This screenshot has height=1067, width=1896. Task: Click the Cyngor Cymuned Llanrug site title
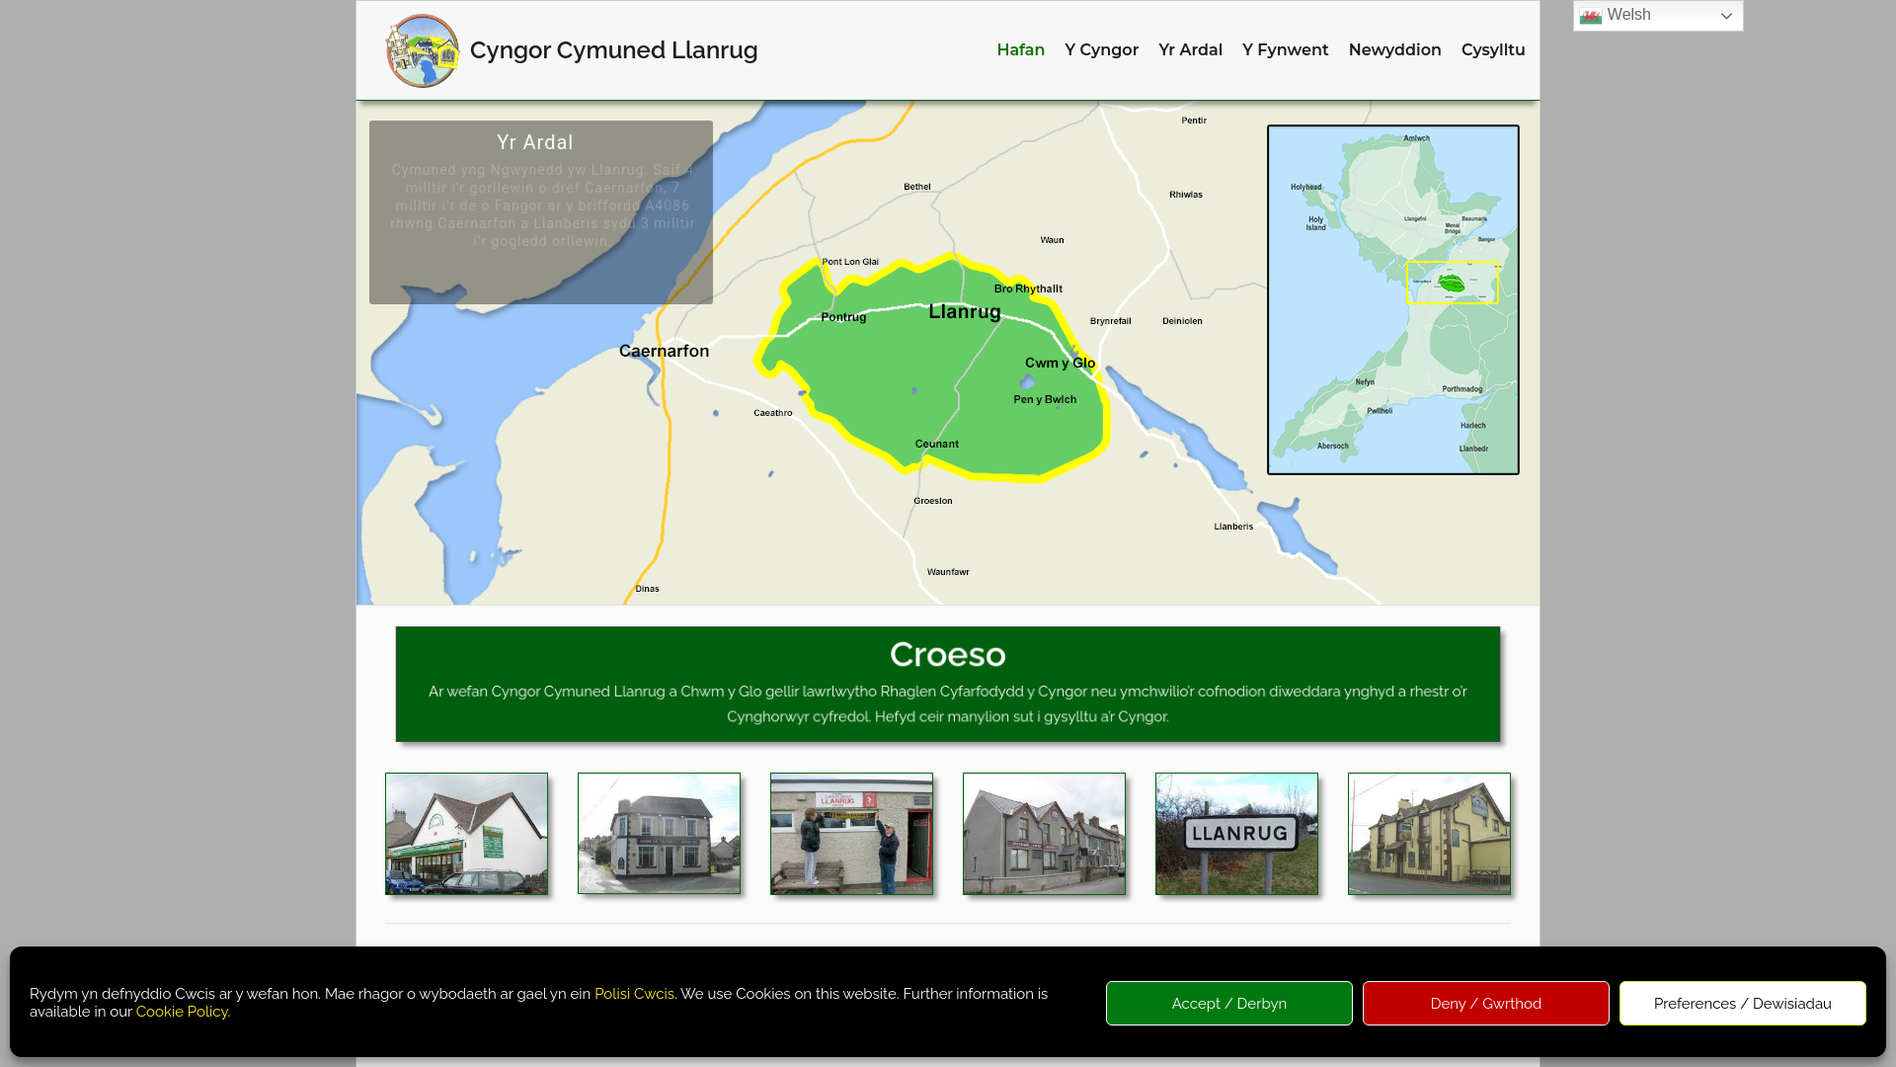coord(613,50)
